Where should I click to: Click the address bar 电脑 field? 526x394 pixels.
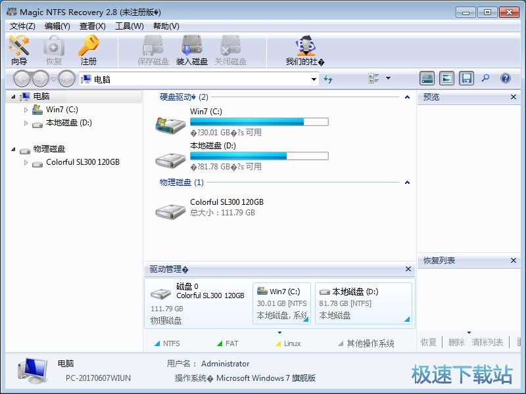[199, 79]
